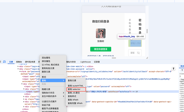Collapse the first div class="fiel" node
This screenshot has width=184, height=112.
tap(22, 84)
